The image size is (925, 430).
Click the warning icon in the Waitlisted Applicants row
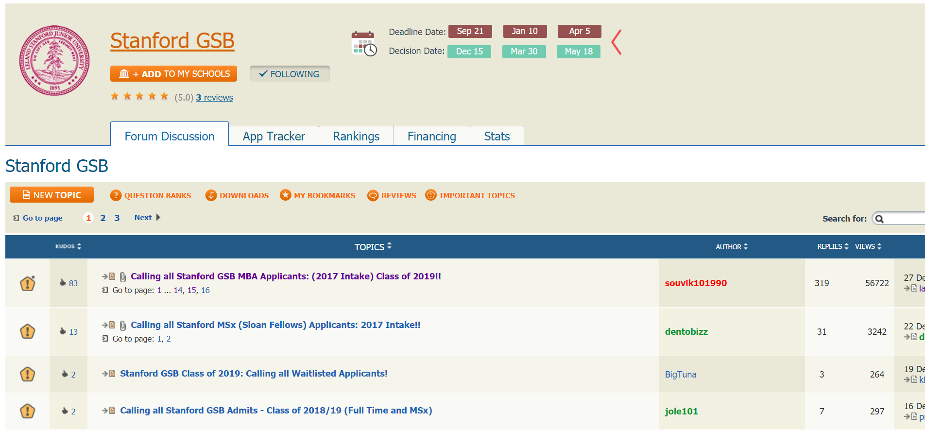(28, 374)
